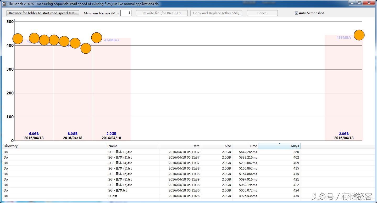Toggle the Auto Screenshot checkbox

click(296, 13)
